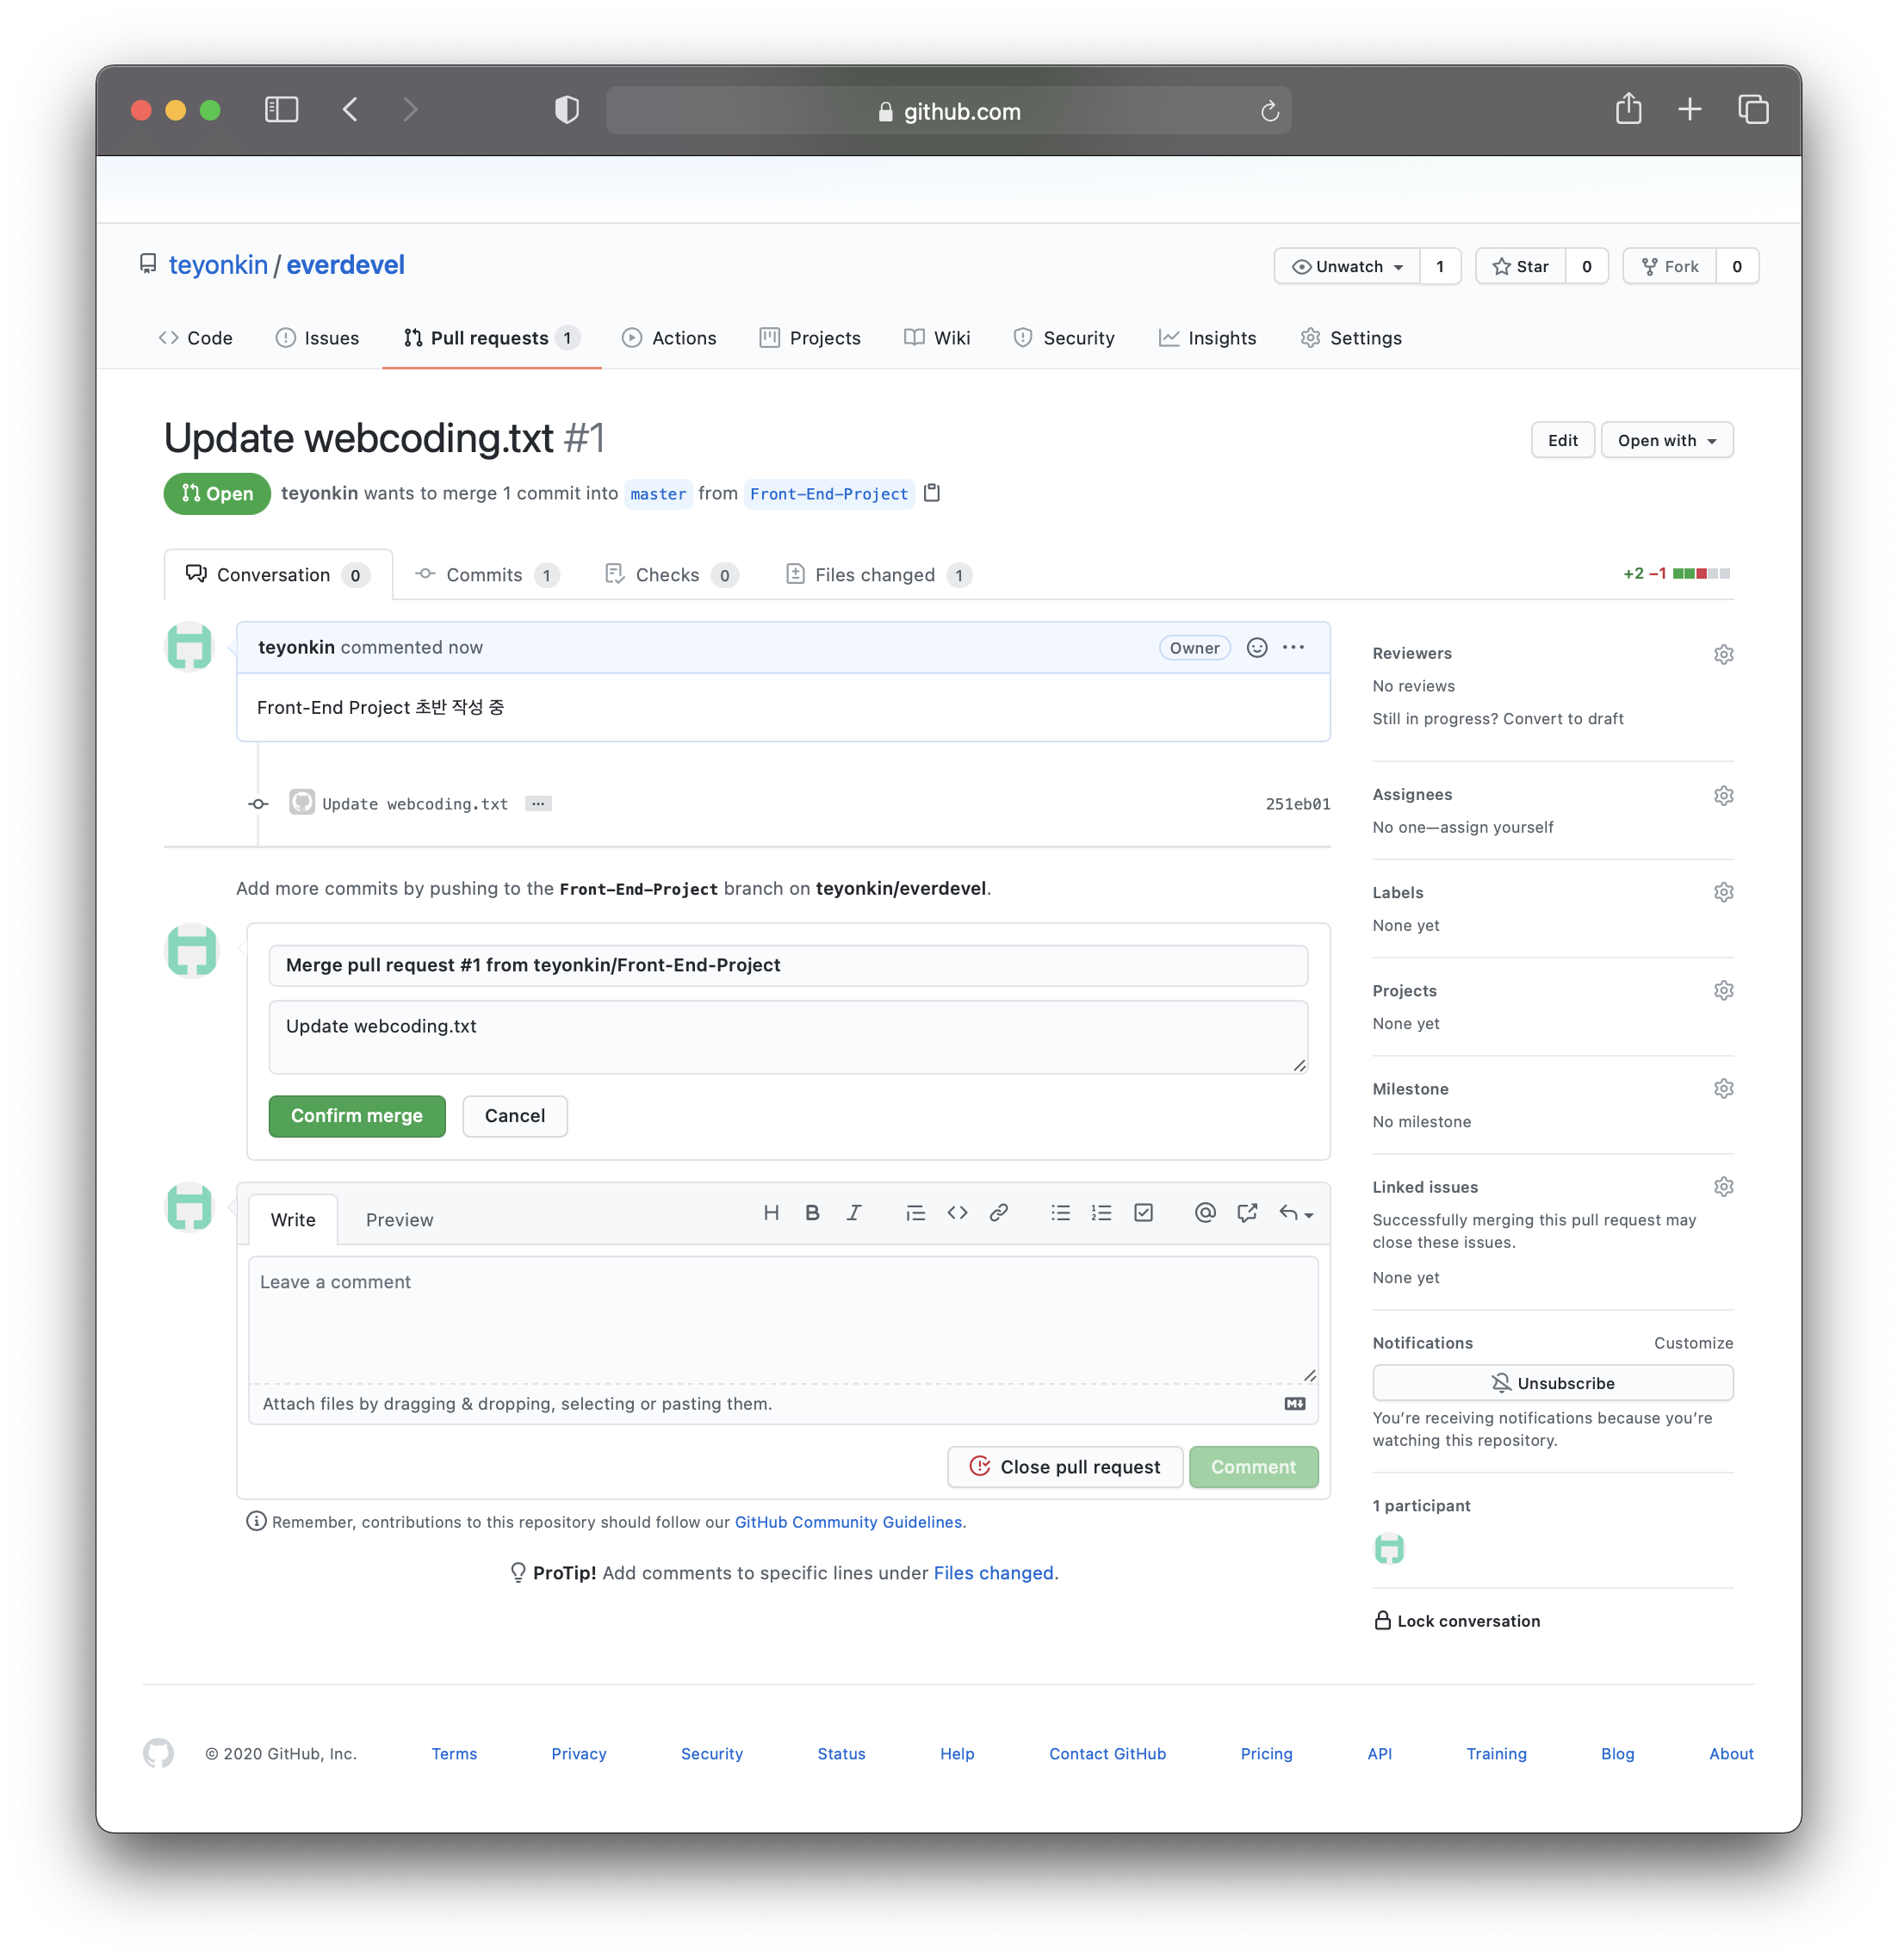This screenshot has height=1960, width=1898.
Task: Click Customize notifications
Action: 1693,1343
